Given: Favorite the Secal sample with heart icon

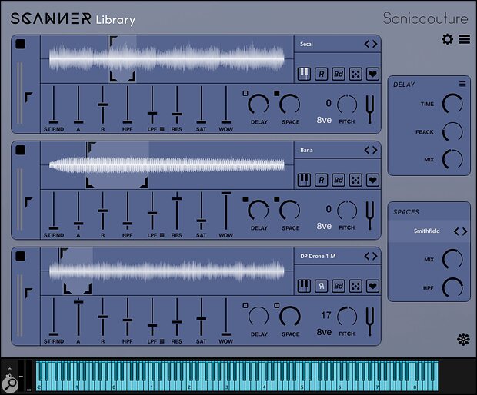Looking at the screenshot, I should tap(372, 74).
